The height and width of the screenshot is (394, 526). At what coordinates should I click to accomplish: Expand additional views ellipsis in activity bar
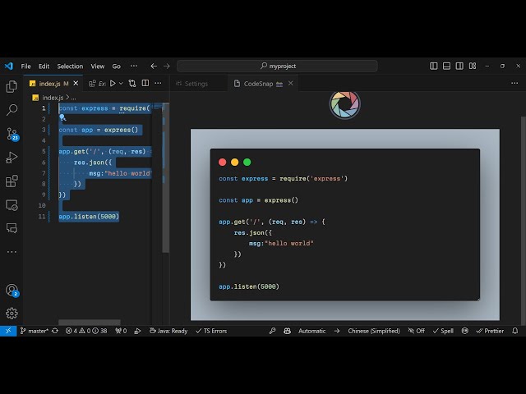point(12,252)
